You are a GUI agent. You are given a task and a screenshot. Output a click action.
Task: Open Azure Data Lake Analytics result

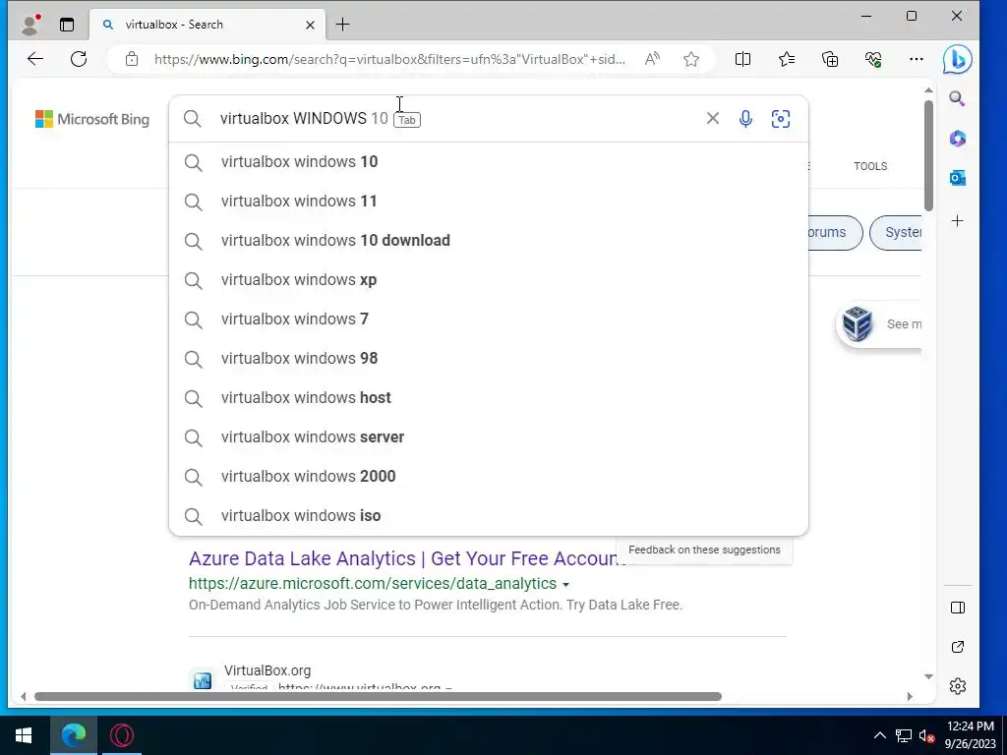pos(407,558)
